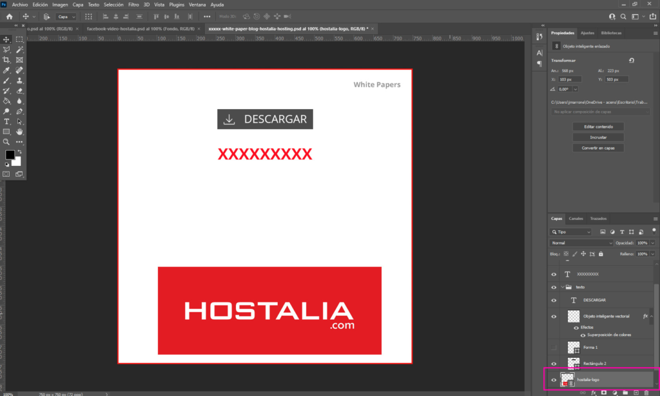660x396 pixels.
Task: Select the Clone Stamp tool
Action: (19, 80)
